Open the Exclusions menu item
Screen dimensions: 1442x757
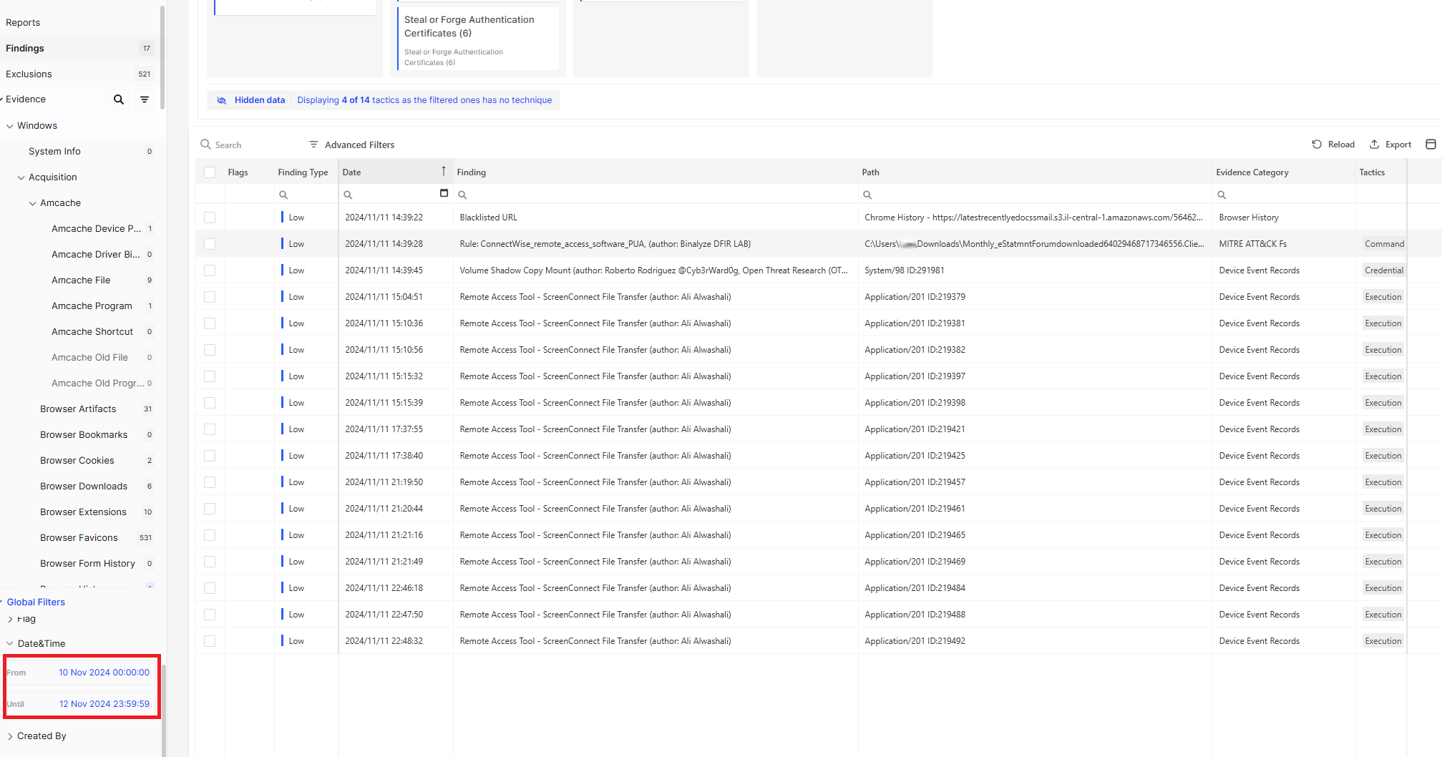click(x=29, y=74)
